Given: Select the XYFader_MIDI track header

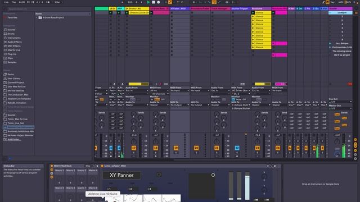Looking at the screenshot, I should [x=180, y=8].
